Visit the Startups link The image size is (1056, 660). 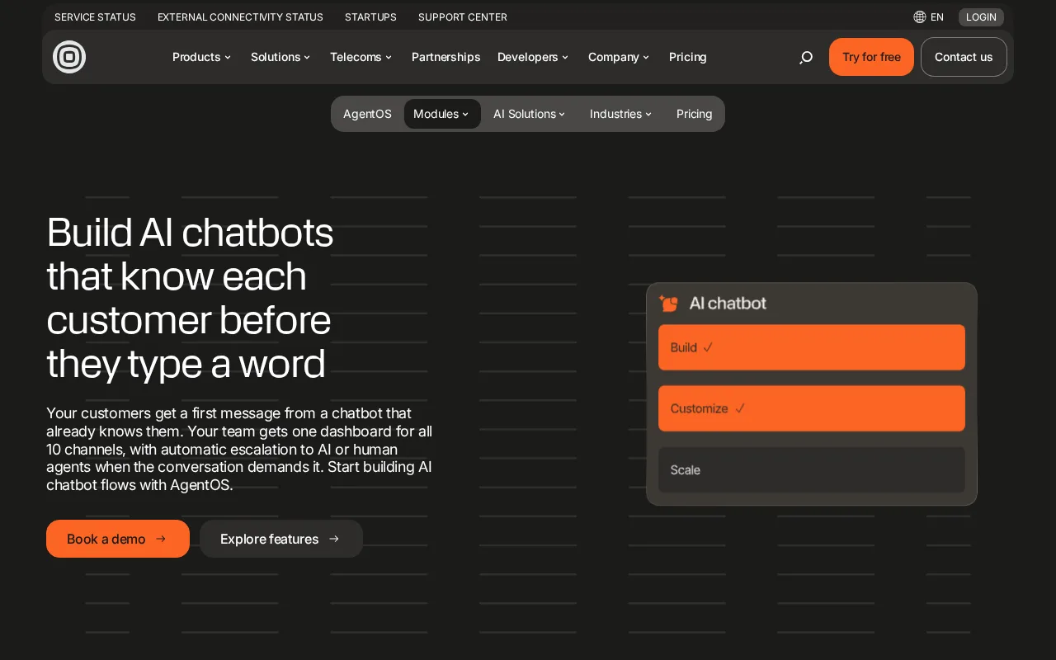point(370,16)
